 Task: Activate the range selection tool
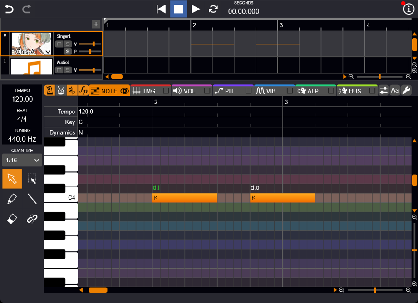(32, 179)
